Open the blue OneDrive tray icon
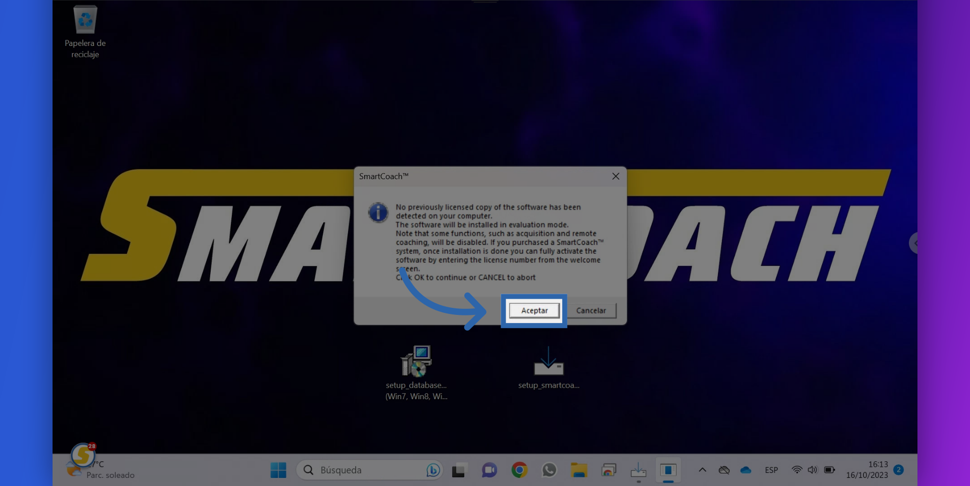The image size is (970, 486). point(746,470)
